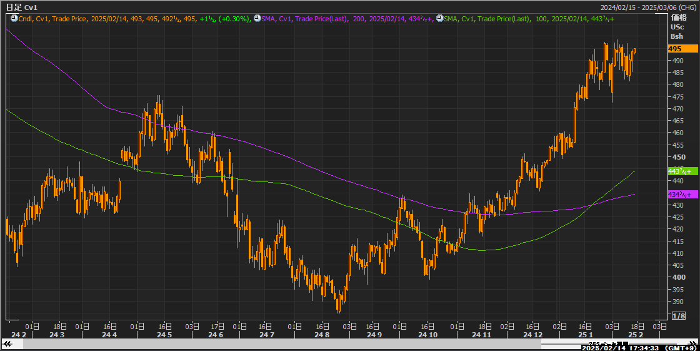Click the 2025/02/14 17:34:33 timestamp
Viewport: 700px width, 351px height.
coord(621,347)
